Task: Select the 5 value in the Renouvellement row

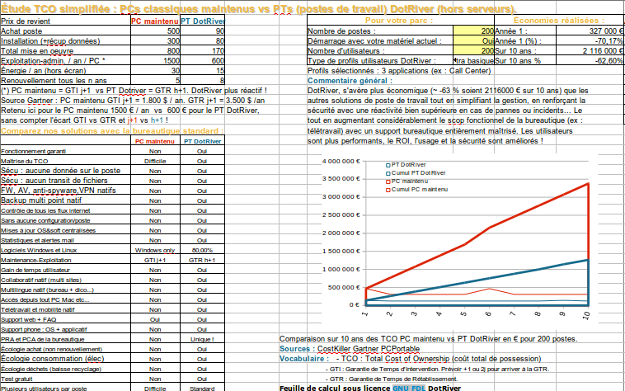Action: point(156,81)
